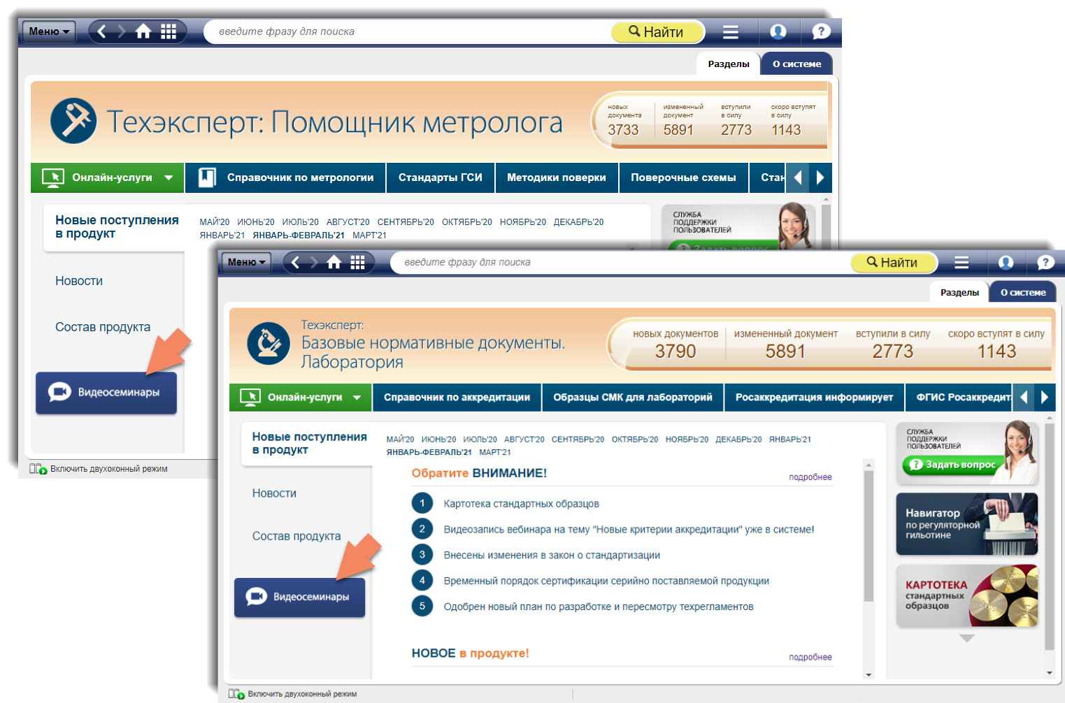Click подробнее next to НОВОЕ в продукте!

(810, 658)
